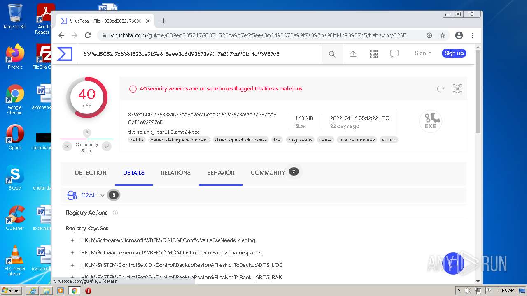Viewport: 527px width, 296px height.
Task: Click the via-tor tag
Action: pos(389,140)
